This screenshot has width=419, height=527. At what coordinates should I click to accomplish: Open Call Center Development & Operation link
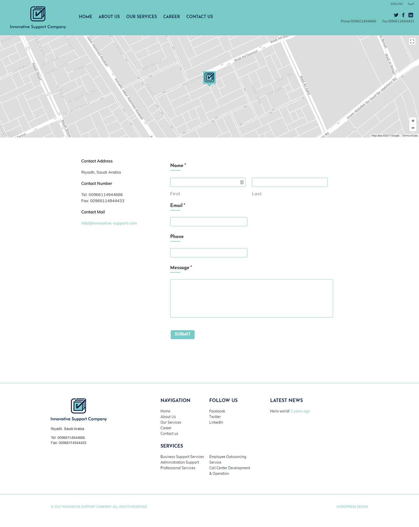click(229, 471)
